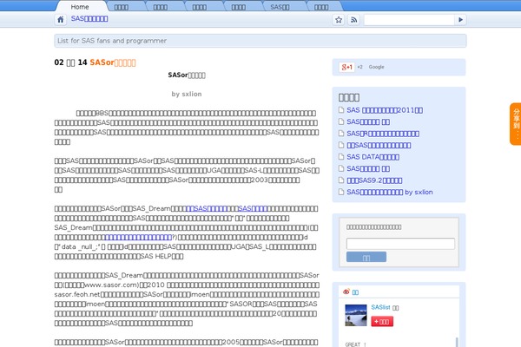521x347 pixels.
Task: Open the RSS feed icon
Action: coord(354,20)
